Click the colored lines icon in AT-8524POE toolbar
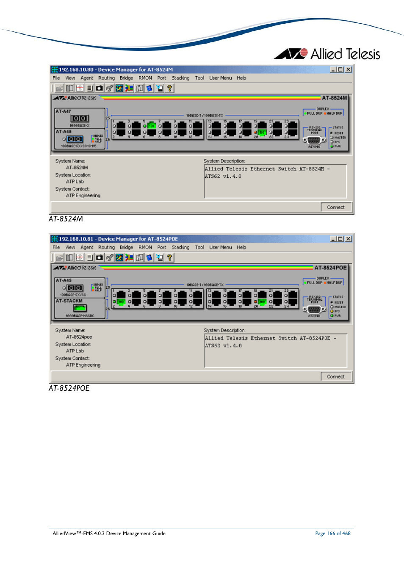The image size is (404, 572). click(x=130, y=257)
